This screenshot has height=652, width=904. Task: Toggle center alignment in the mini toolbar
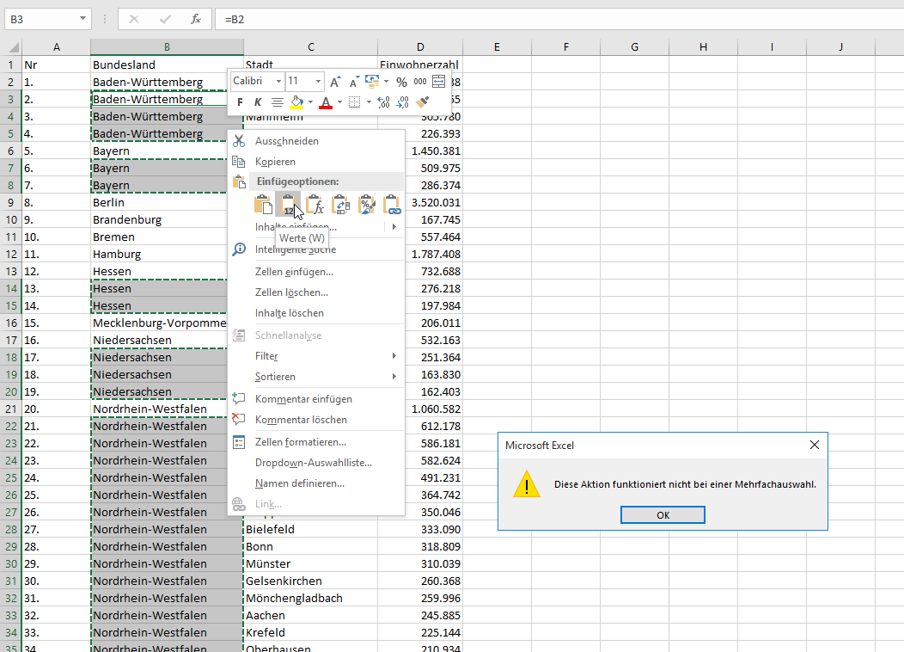pos(277,102)
